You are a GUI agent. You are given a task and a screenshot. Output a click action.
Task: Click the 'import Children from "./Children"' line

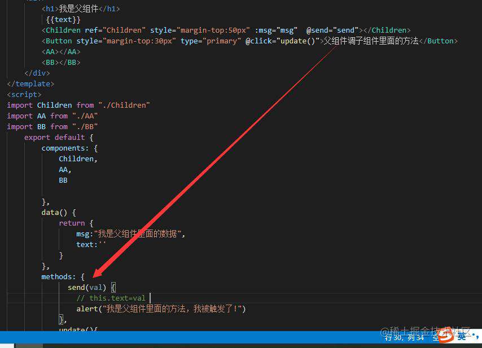(78, 105)
